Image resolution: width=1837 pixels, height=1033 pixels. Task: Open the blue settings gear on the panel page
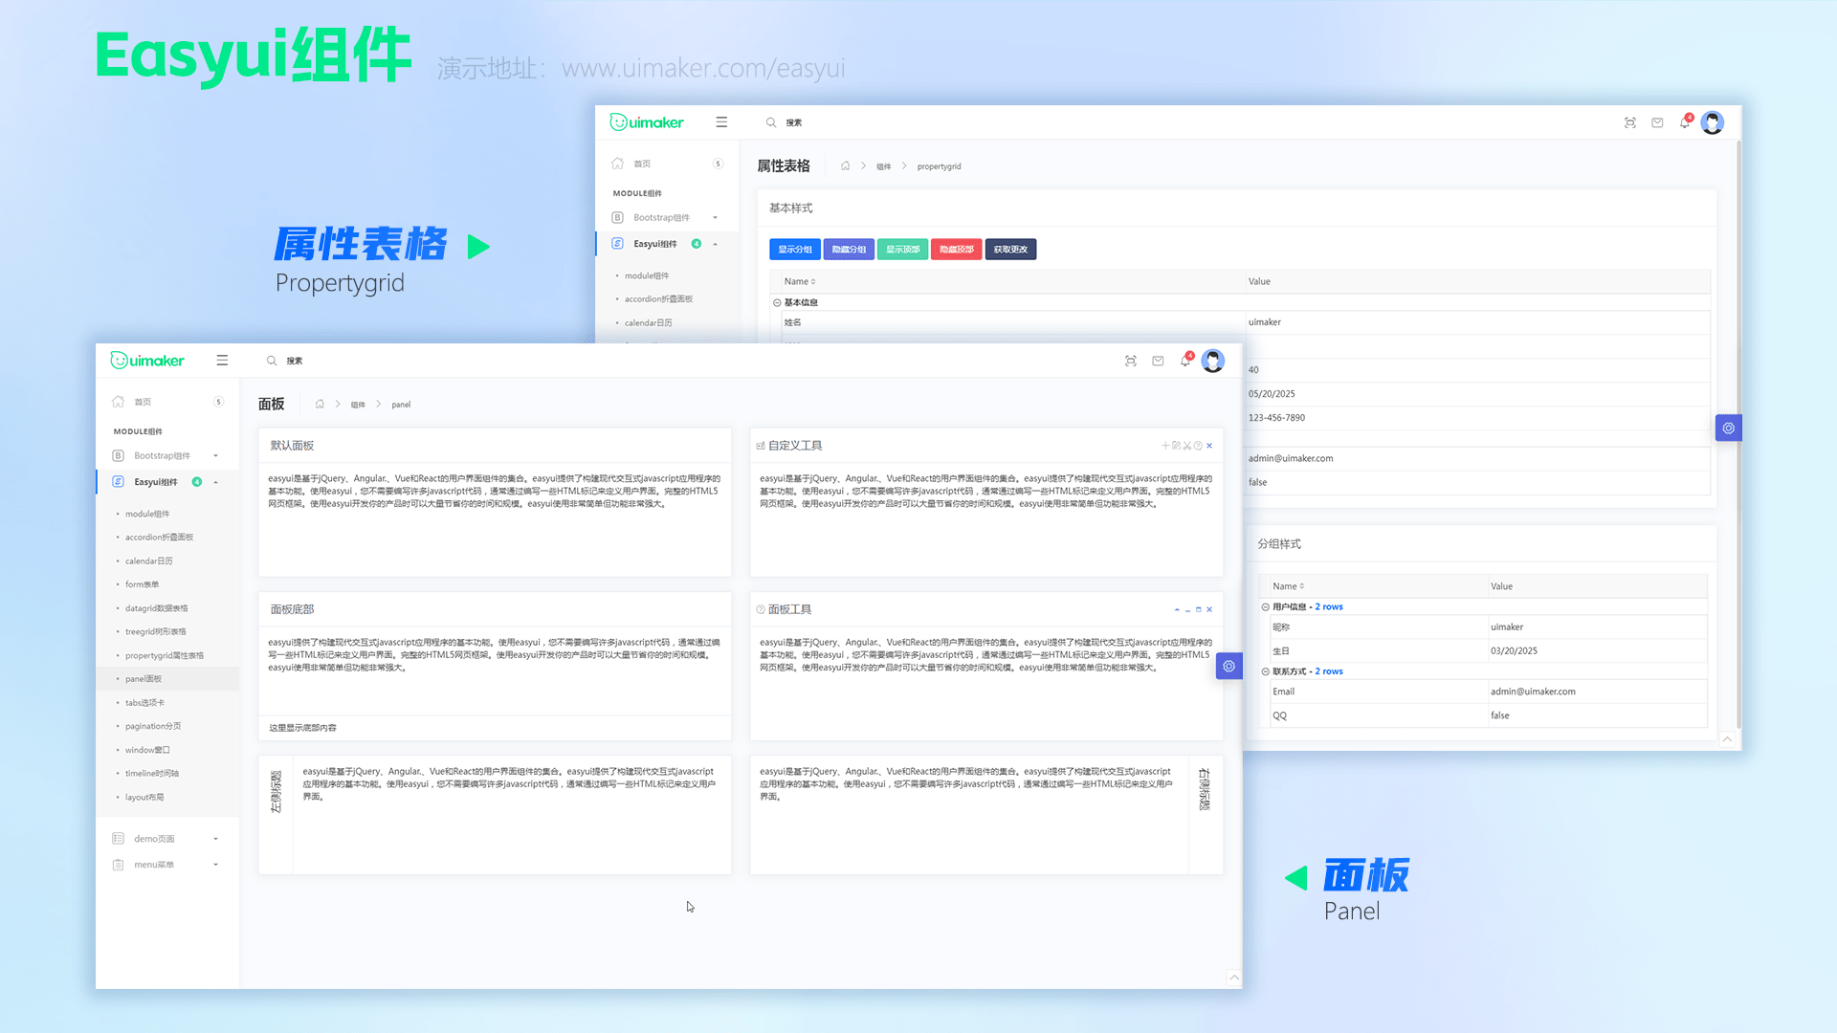pyautogui.click(x=1228, y=667)
